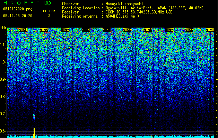Click the 0.6 frequency axis label
The height and width of the screenshot is (138, 218).
point(3,131)
